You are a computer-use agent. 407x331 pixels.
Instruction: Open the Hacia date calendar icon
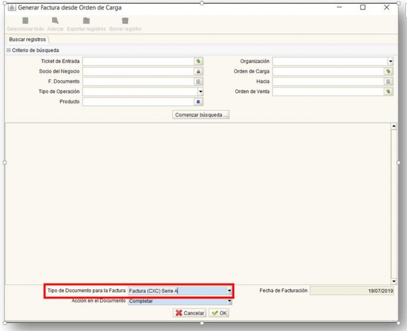pos(388,82)
